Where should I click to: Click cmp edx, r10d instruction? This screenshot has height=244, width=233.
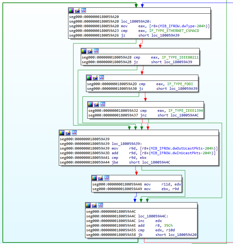pos(157,230)
